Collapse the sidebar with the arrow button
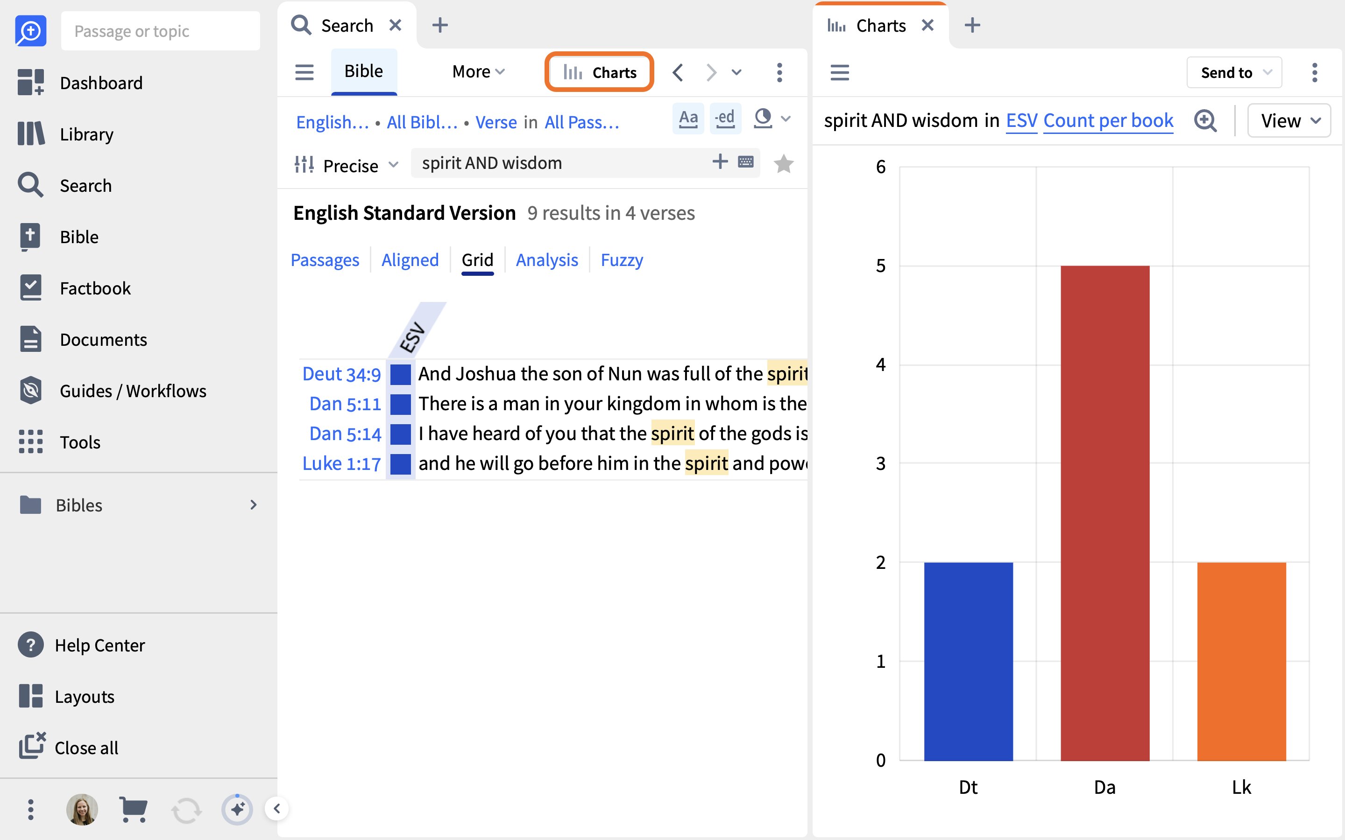The width and height of the screenshot is (1345, 840). [277, 808]
